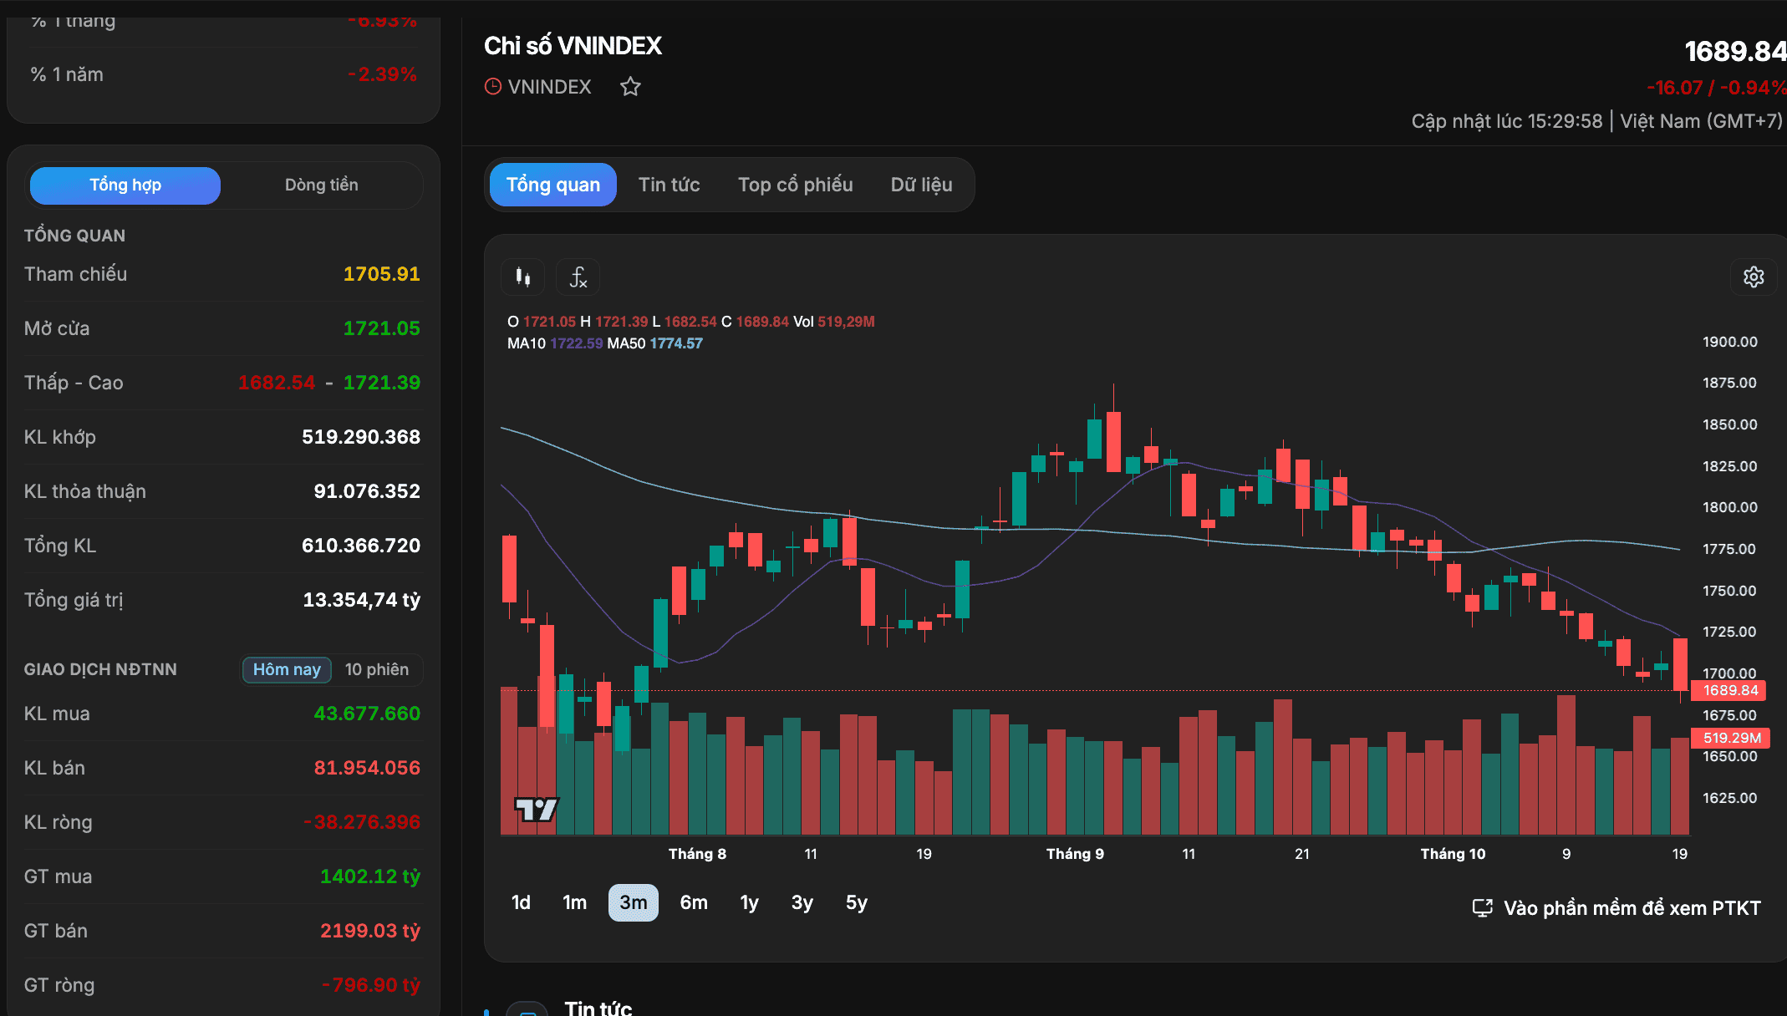Screen dimensions: 1787x1016
Task: Open the indicators fx menu
Action: (x=578, y=277)
